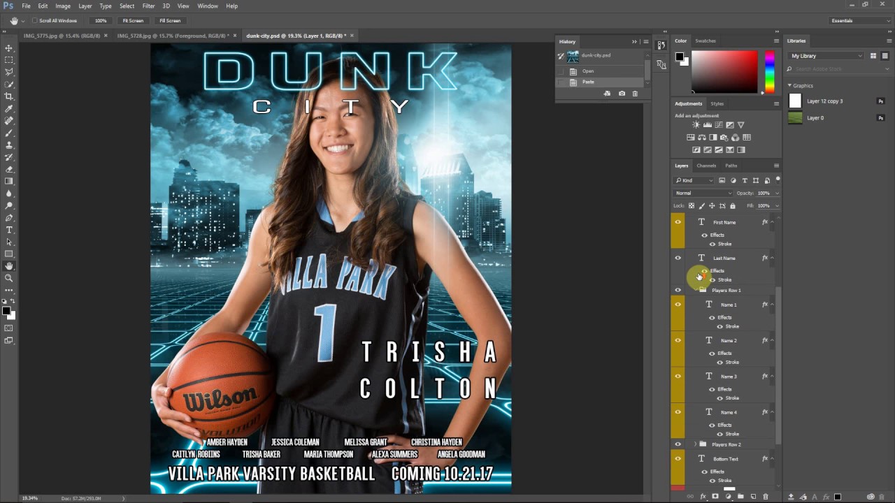Screen dimensions: 895x503
Task: Select the Eraser tool
Action: pos(9,169)
